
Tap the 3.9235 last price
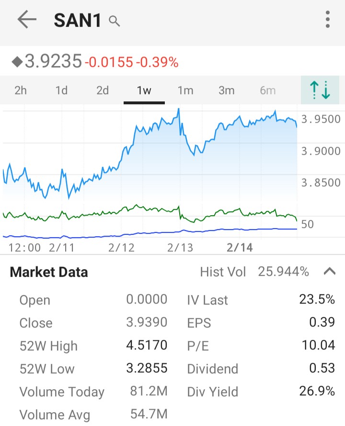click(53, 62)
